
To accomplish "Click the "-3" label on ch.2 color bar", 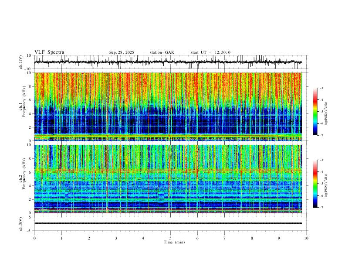I will pyautogui.click(x=321, y=160).
